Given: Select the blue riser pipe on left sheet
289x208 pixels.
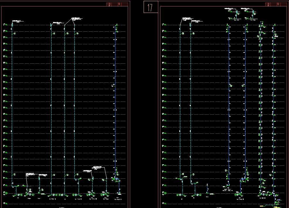Looking at the screenshot, I should [x=115, y=103].
